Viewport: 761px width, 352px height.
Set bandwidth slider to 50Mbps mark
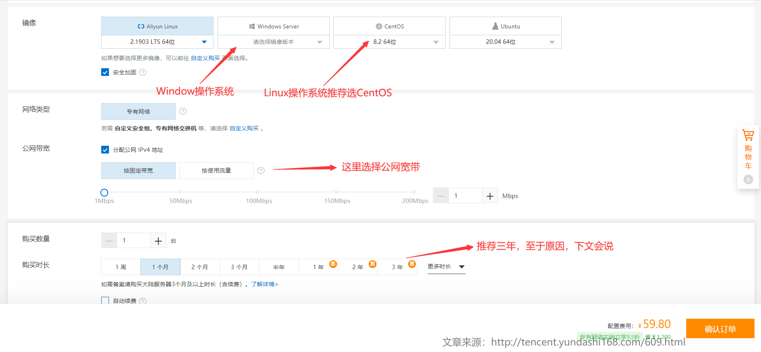[x=179, y=192]
